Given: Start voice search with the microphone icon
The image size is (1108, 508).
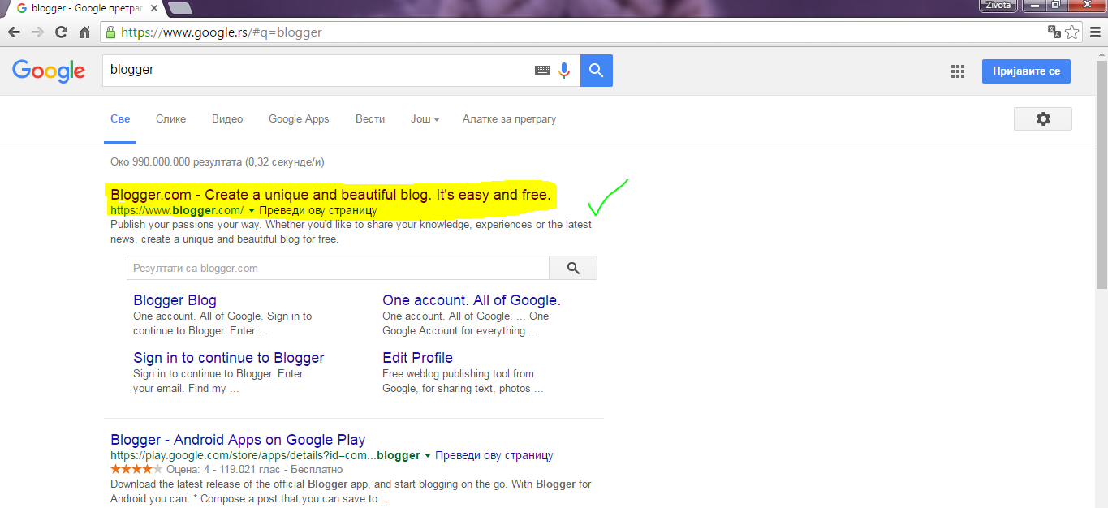Looking at the screenshot, I should 564,71.
